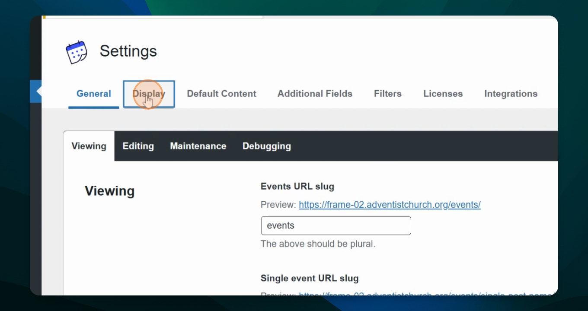Click the blue sidebar menu arrow
Viewport: 588px width, 311px height.
(x=36, y=91)
